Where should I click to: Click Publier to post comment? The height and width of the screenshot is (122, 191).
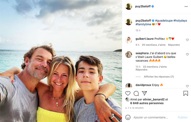183,117
